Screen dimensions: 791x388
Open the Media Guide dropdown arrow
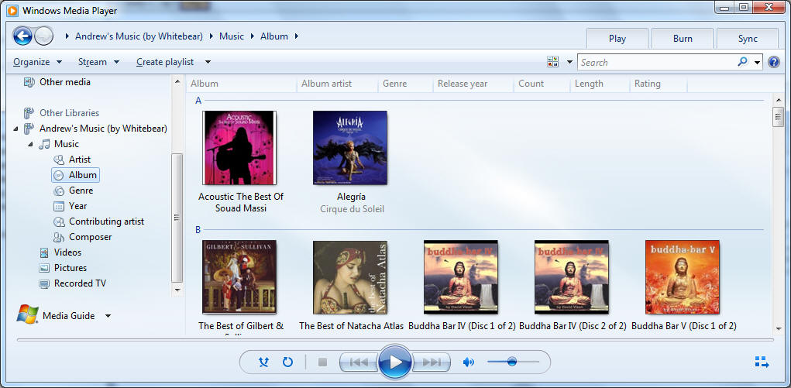coord(108,316)
